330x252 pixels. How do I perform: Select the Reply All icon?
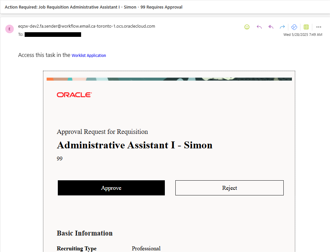click(x=271, y=27)
